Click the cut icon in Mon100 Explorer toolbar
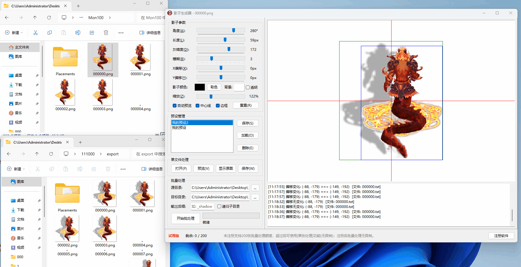 (36, 33)
